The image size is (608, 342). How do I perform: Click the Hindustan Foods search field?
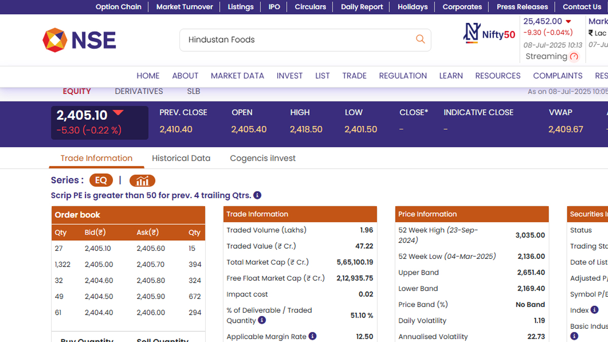click(x=305, y=40)
